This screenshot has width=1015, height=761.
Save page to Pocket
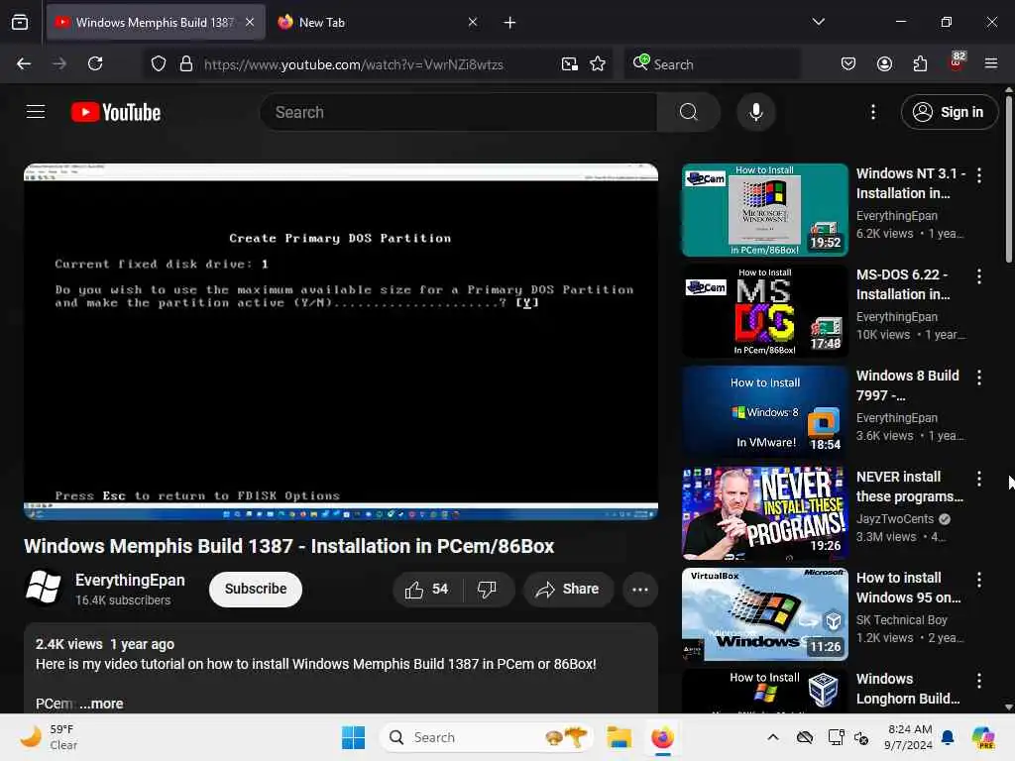(848, 63)
